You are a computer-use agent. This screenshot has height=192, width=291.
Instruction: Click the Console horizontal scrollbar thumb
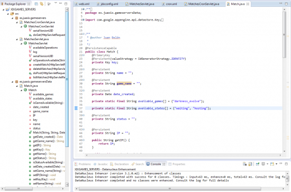[x=170, y=189]
